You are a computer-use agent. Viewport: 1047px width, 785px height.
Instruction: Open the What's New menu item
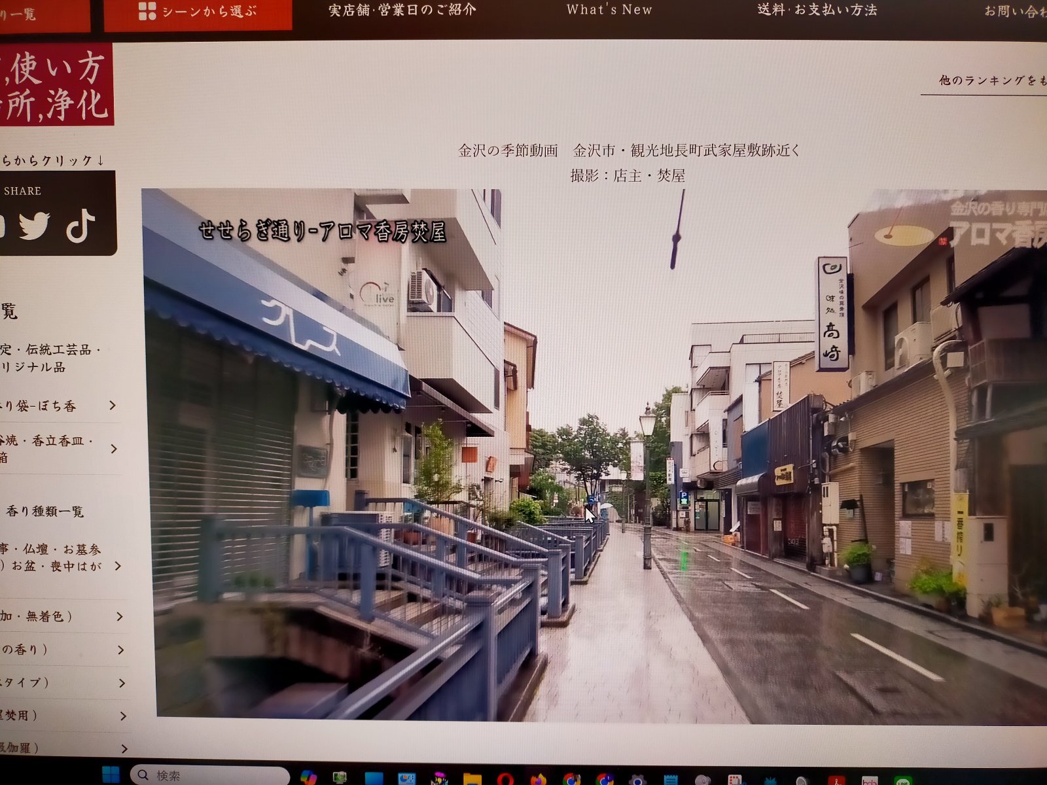point(609,10)
